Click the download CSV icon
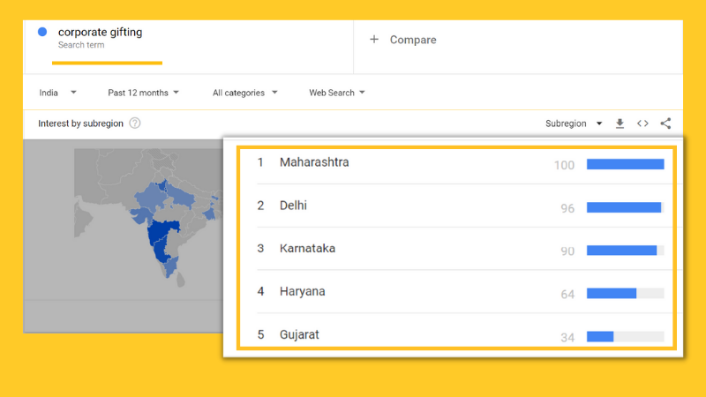706x397 pixels. [620, 124]
